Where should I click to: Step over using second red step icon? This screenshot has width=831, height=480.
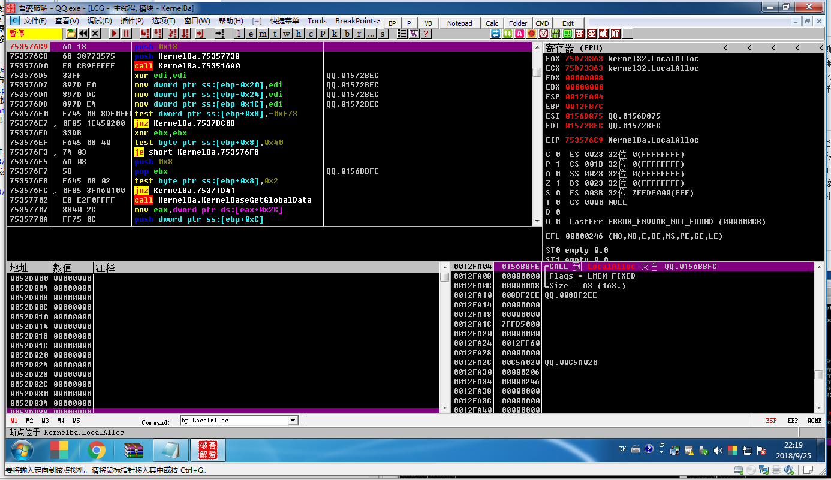(x=157, y=34)
